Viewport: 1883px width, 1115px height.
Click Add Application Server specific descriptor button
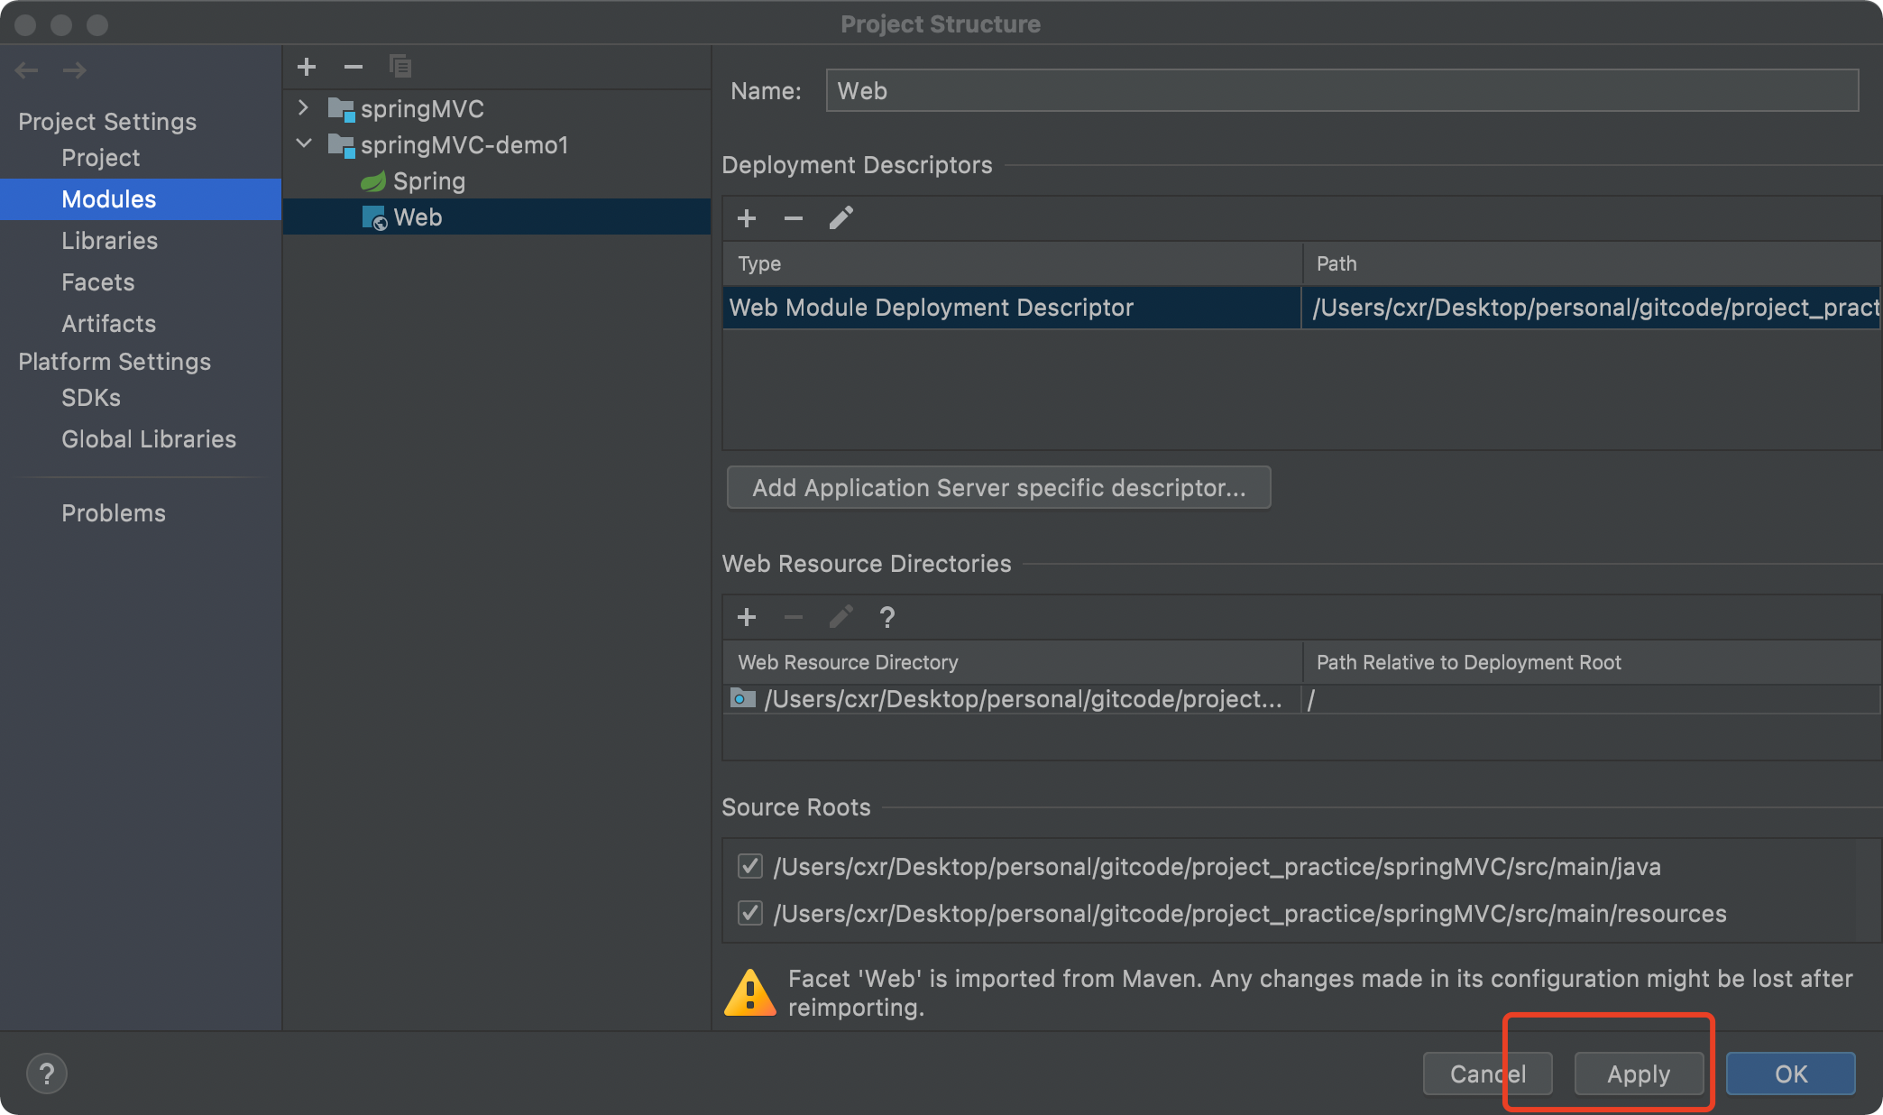click(998, 488)
